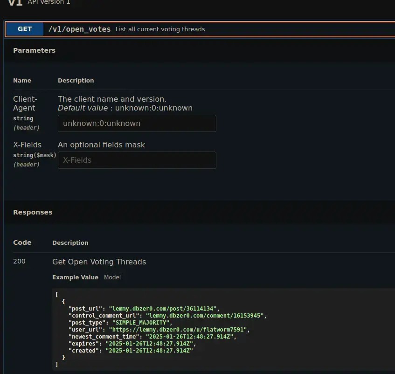
Task: Click the post_url value in example JSON
Action: pyautogui.click(x=164, y=308)
